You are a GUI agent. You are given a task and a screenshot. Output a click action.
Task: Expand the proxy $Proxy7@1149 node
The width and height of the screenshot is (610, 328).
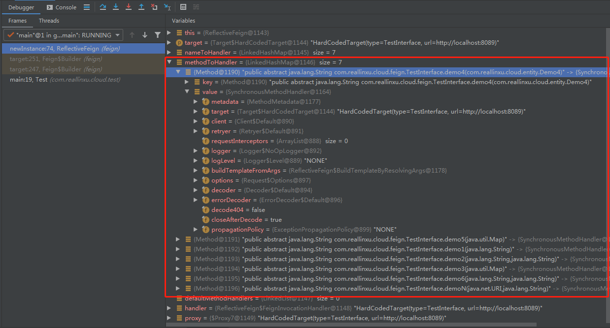point(169,318)
